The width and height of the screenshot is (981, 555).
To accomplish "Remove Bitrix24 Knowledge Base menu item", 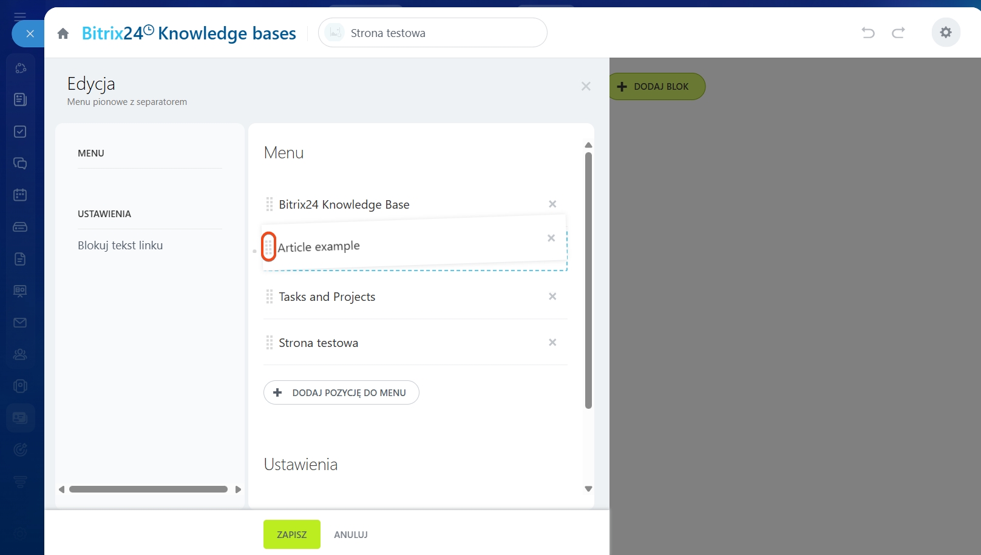I will coord(552,204).
